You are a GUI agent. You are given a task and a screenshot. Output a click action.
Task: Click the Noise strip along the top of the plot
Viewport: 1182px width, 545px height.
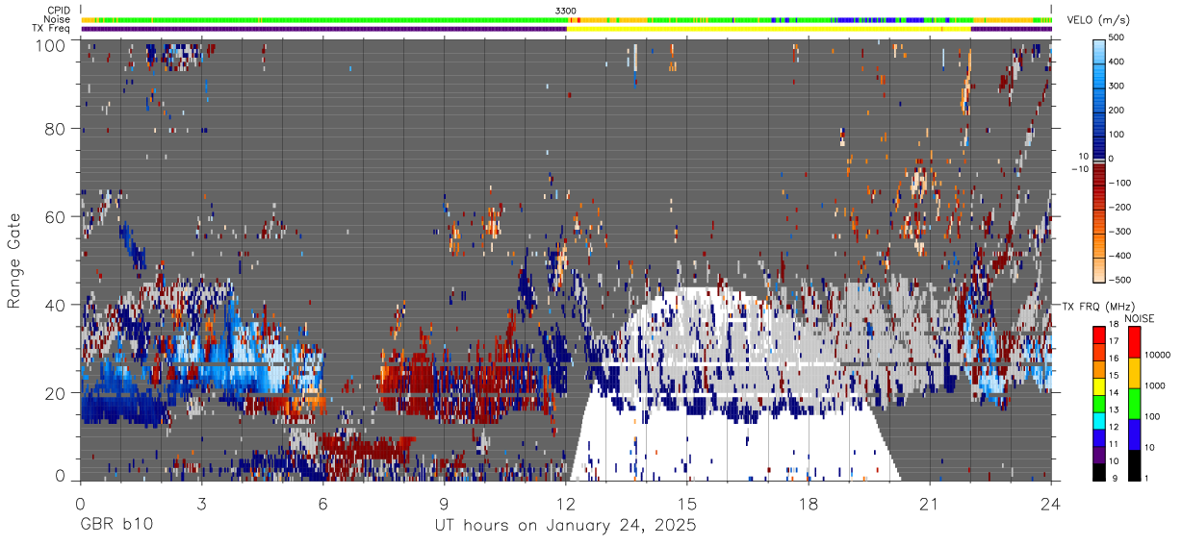click(566, 19)
